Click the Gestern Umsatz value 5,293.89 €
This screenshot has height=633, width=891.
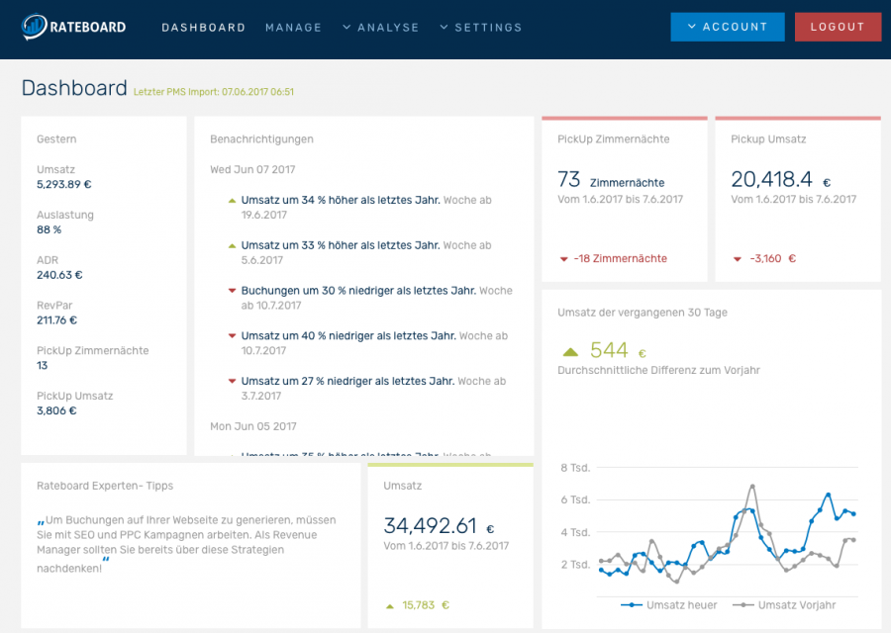coord(64,185)
